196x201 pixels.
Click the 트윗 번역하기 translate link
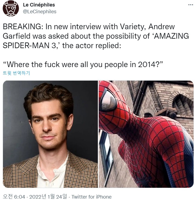click(16, 73)
